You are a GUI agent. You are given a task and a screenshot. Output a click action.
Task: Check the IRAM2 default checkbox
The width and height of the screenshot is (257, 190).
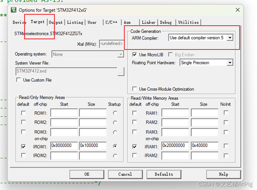[135, 155]
